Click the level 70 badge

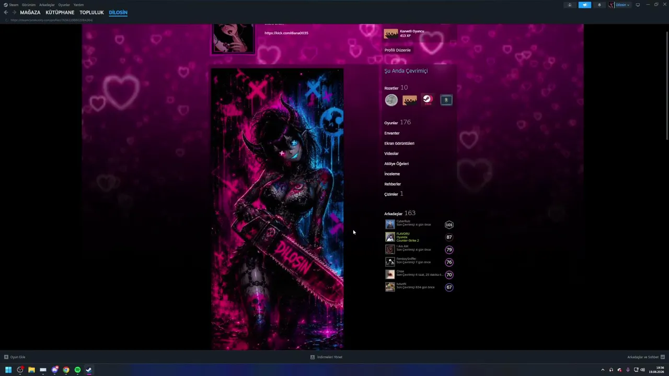(449, 275)
